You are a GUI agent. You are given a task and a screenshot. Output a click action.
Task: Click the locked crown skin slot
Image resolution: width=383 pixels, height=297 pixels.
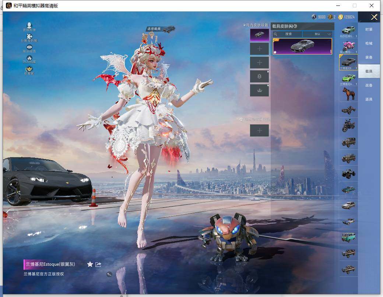[259, 91]
